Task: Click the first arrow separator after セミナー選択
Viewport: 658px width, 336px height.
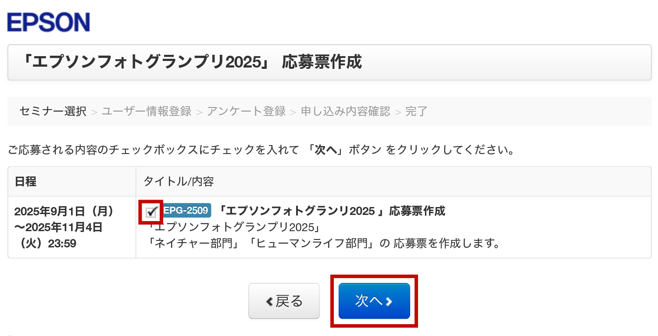Action: pos(94,112)
